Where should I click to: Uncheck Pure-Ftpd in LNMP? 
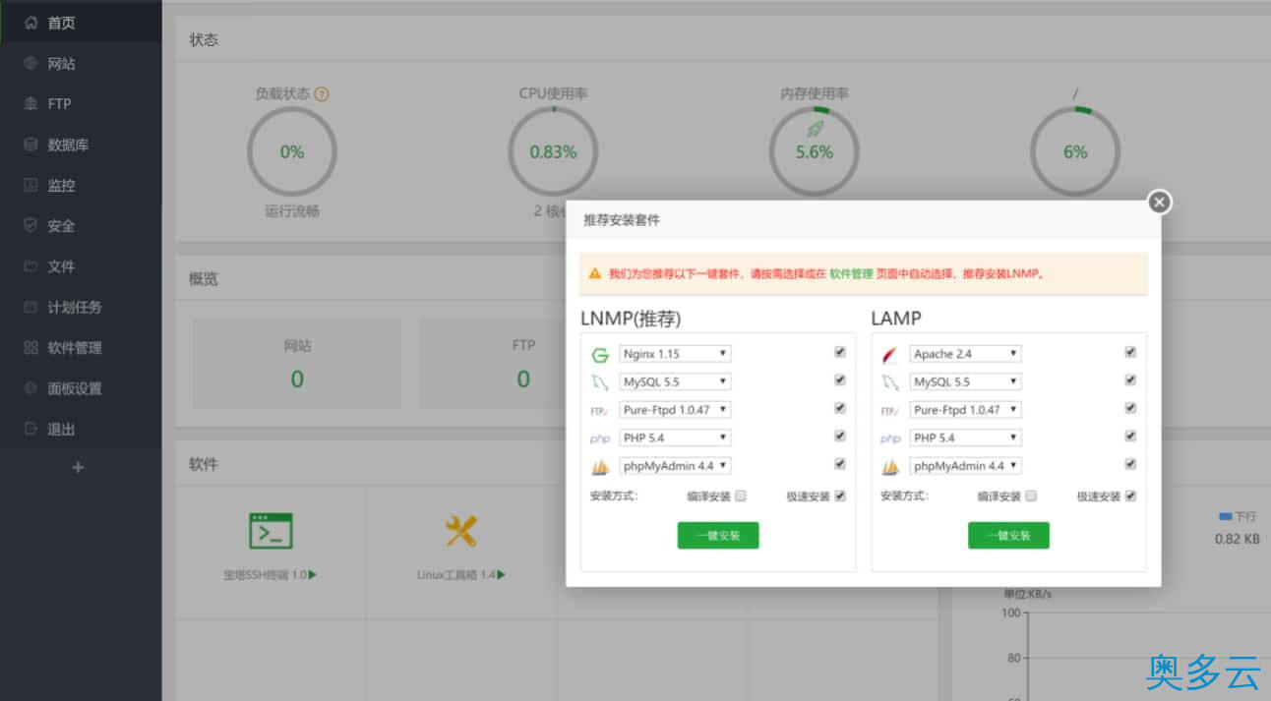[x=839, y=407]
